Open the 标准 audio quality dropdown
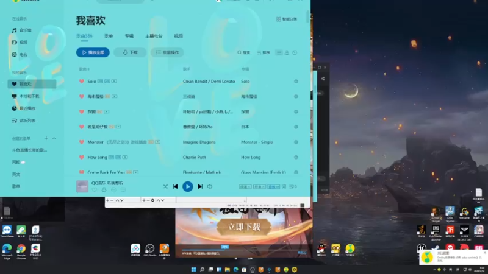 259,187
